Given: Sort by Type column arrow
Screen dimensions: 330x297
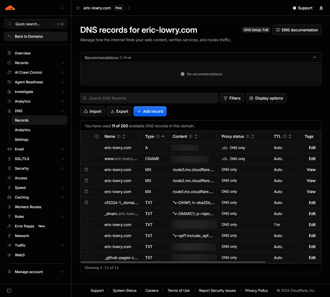Looking at the screenshot, I should pos(163,136).
